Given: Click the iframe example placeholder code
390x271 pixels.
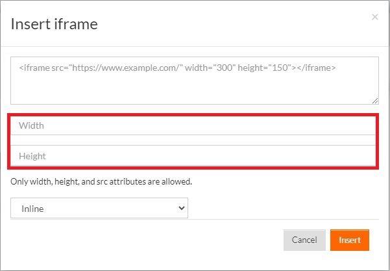Looking at the screenshot, I should (177, 68).
